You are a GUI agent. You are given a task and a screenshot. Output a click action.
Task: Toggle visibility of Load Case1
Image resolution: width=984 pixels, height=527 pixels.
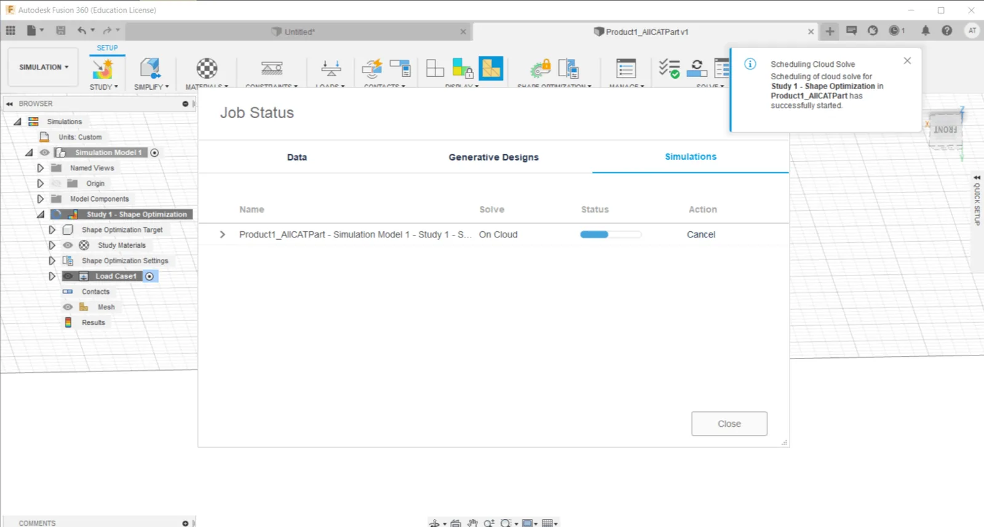68,276
